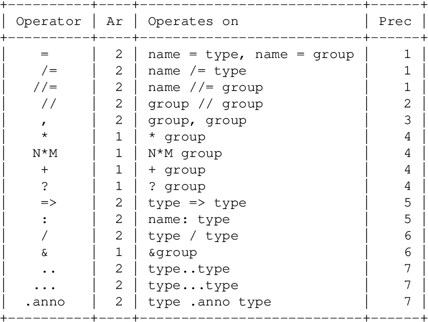Click the 'N*M group' description text
428x322 pixels.
tap(184, 153)
